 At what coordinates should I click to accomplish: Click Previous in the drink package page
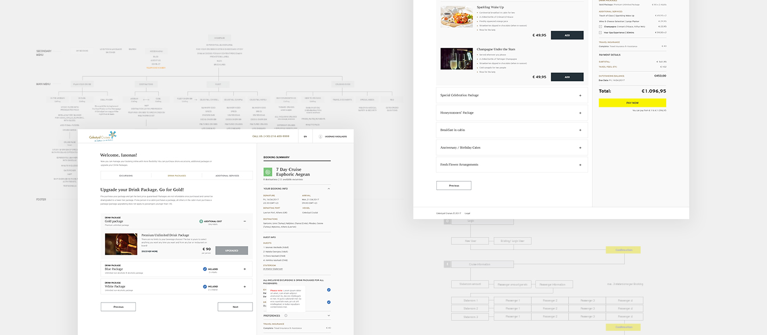118,307
